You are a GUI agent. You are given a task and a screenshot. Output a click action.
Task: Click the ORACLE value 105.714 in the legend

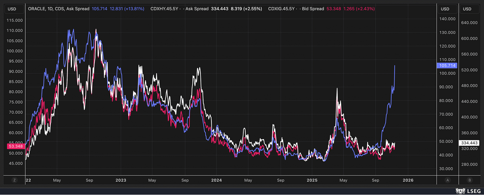(99, 9)
